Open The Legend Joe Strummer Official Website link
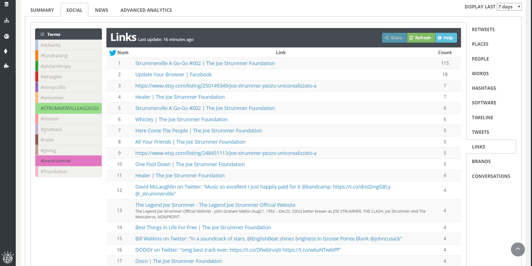The width and height of the screenshot is (532, 266). (x=215, y=205)
